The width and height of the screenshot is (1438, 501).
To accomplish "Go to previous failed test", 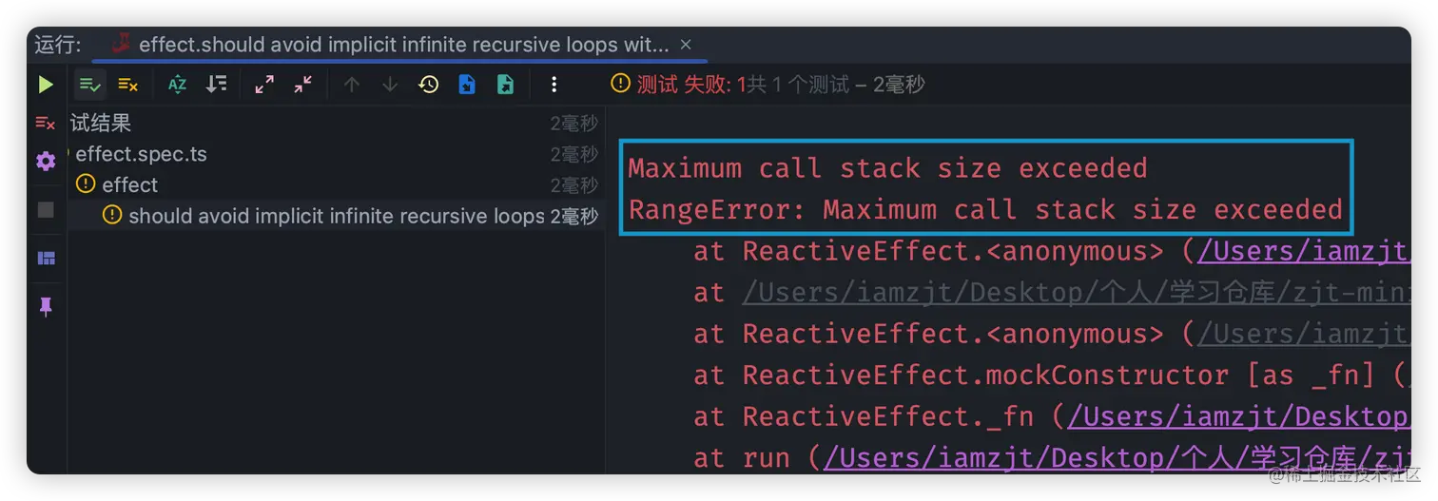I will (x=352, y=85).
